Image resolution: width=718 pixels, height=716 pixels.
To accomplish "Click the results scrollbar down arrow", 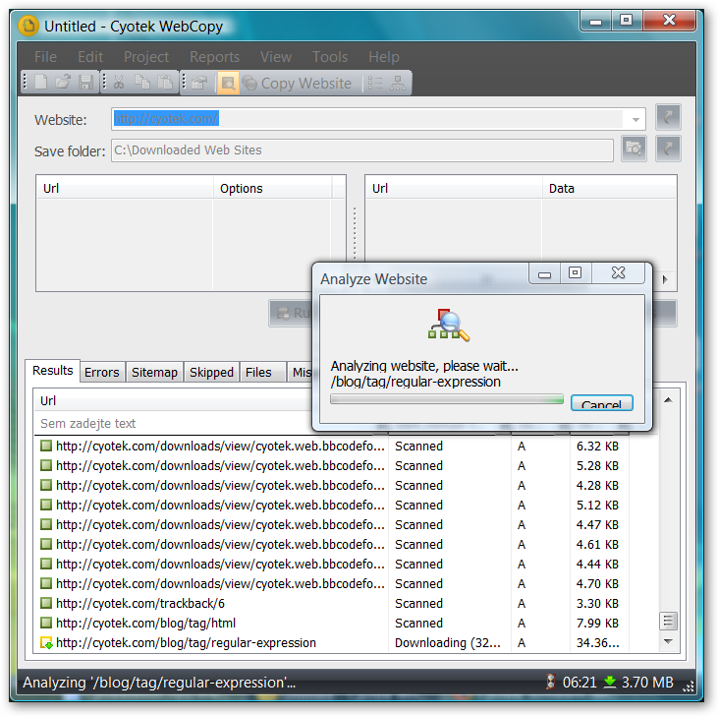I will [668, 641].
